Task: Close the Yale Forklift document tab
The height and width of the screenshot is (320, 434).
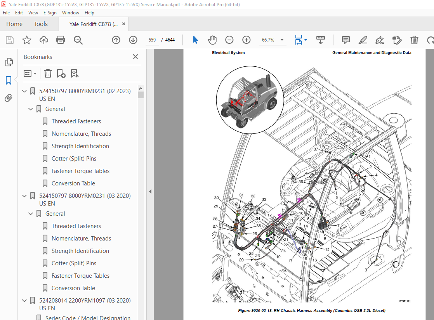Action: [x=123, y=24]
